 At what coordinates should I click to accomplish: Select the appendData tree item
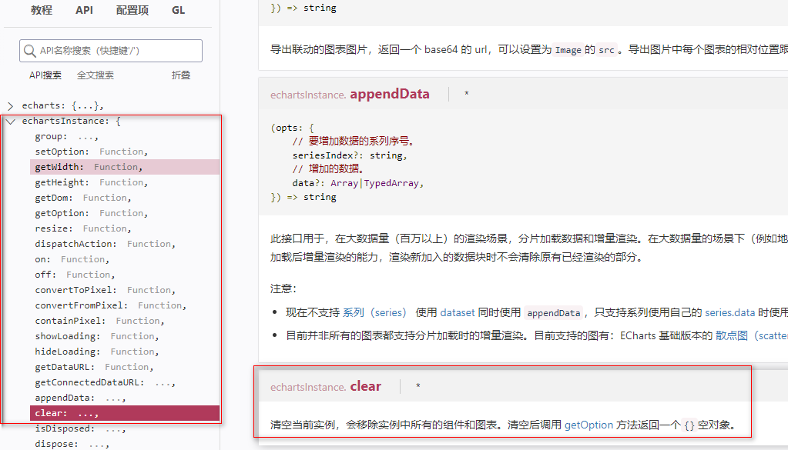tap(125, 398)
